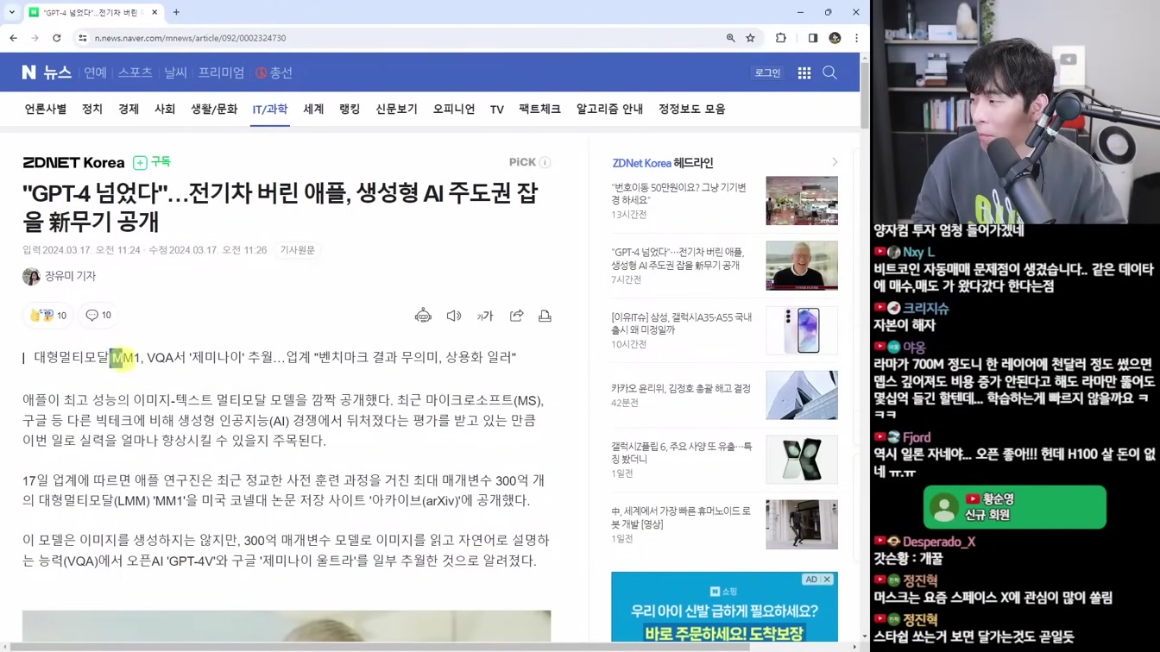1160x652 pixels.
Task: Open a new browser tab with plus icon
Action: pyautogui.click(x=176, y=12)
